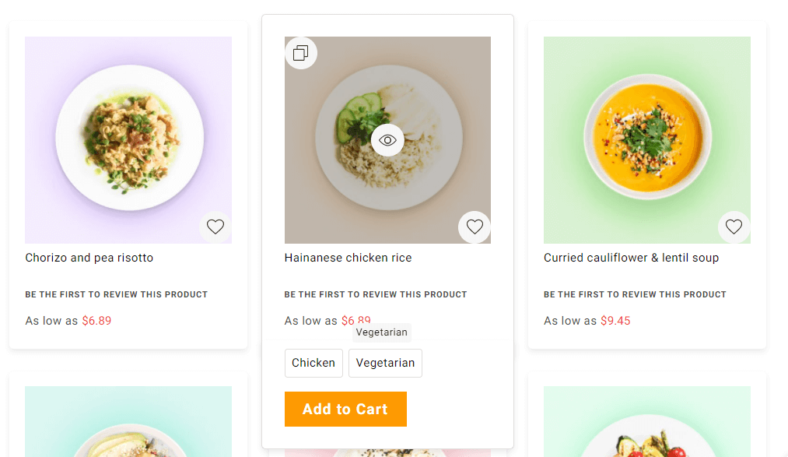
Task: Click the Chorizo and pea risotto product image
Action: 128,140
